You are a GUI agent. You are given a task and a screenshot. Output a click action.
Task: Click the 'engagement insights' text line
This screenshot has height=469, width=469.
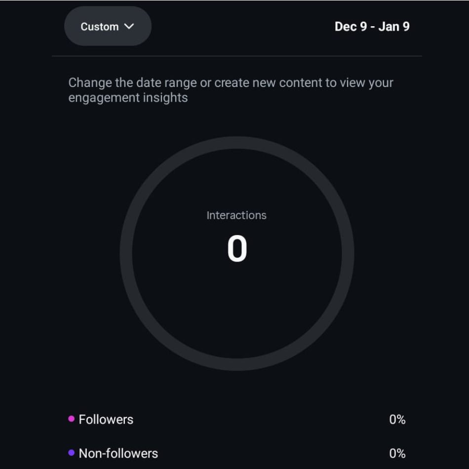coord(128,98)
